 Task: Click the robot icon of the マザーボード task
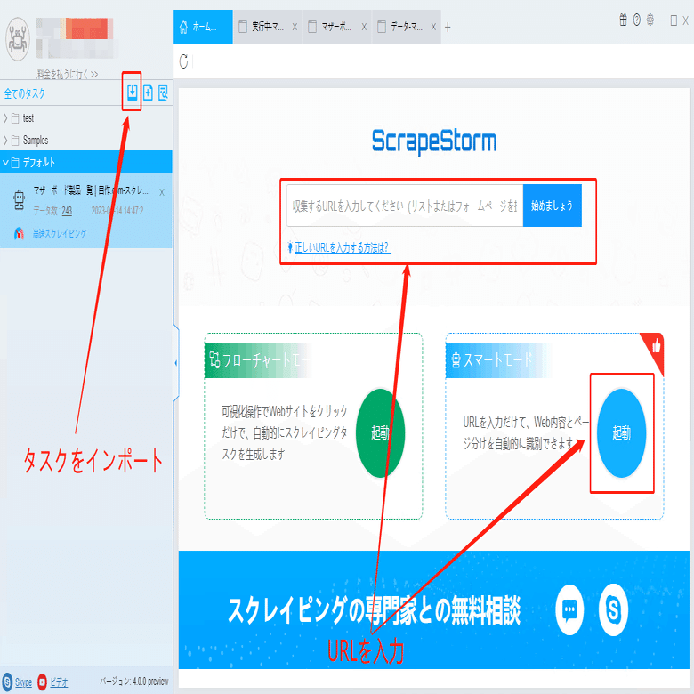pos(19,199)
